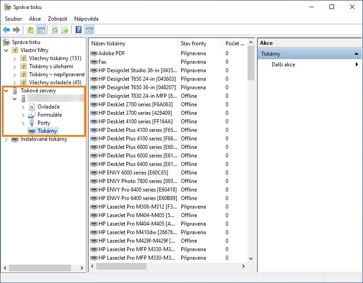Click the Refresh toolbar icon
The image size is (363, 283).
pyautogui.click(x=54, y=30)
